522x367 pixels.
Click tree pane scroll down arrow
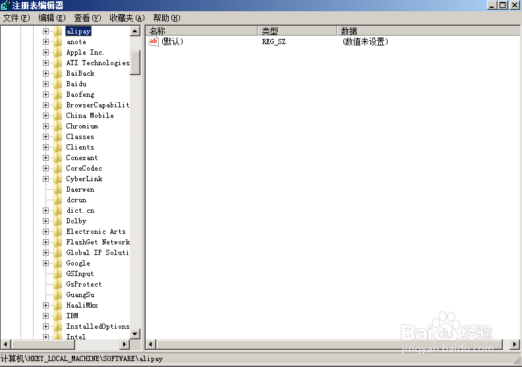135,334
